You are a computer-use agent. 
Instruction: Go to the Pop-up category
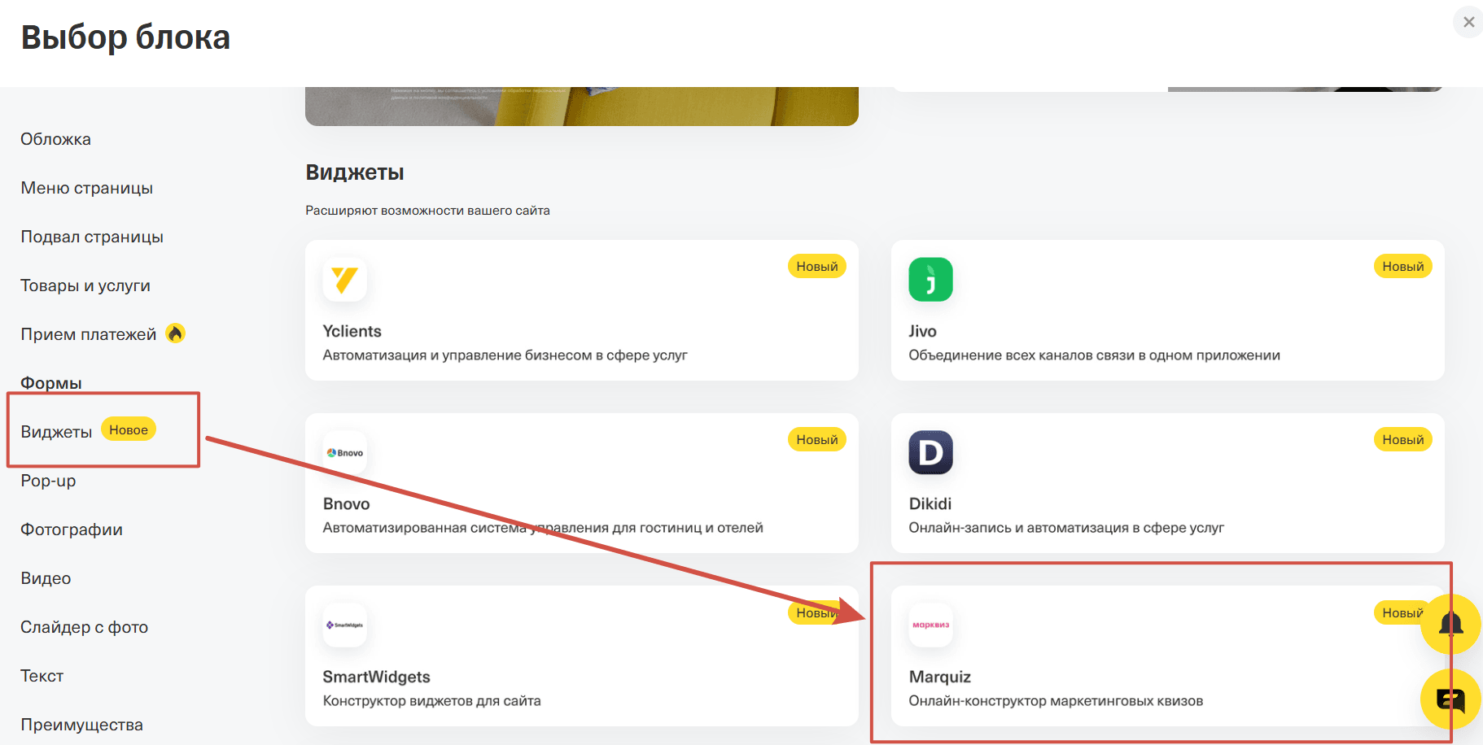tap(48, 481)
